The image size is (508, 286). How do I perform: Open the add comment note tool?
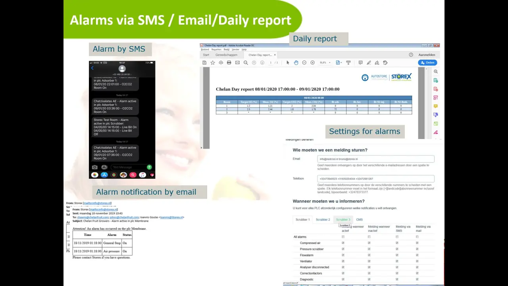tap(360, 63)
